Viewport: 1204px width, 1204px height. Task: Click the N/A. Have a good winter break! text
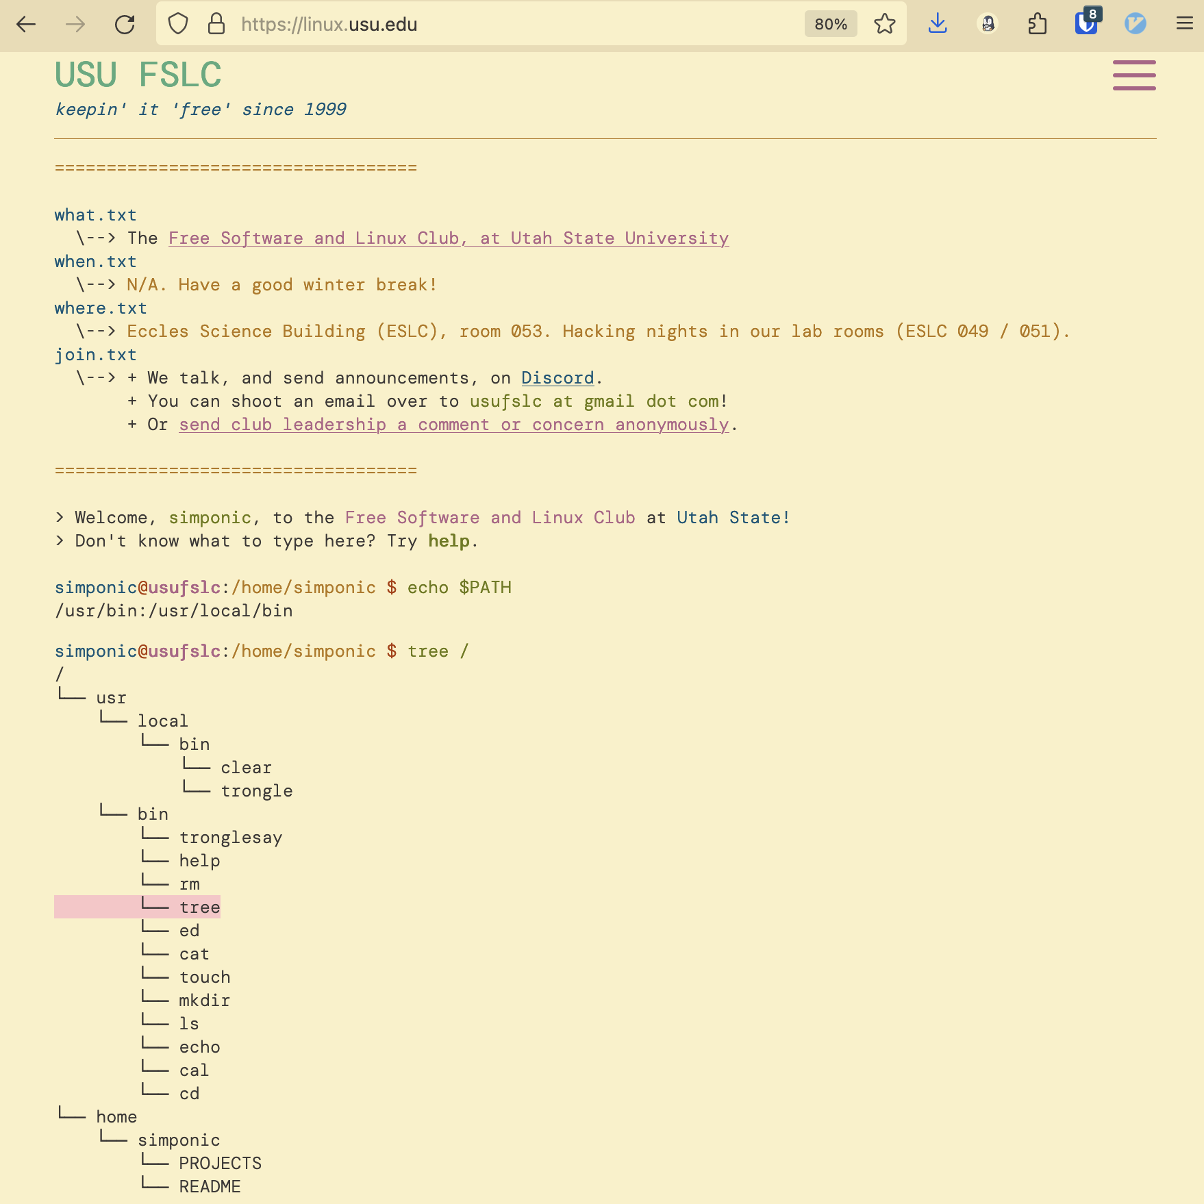tap(281, 285)
